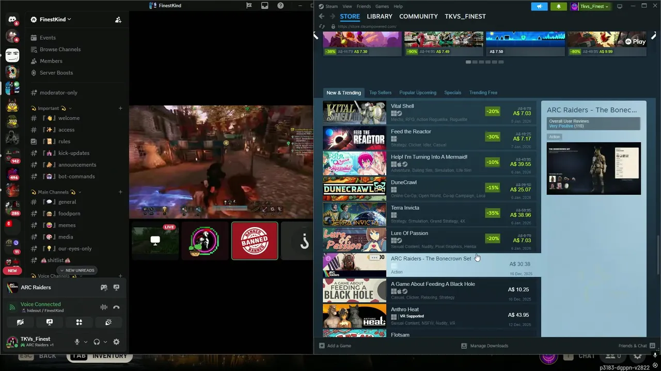Click Add a Game in Steam footer
661x371 pixels.
point(335,346)
